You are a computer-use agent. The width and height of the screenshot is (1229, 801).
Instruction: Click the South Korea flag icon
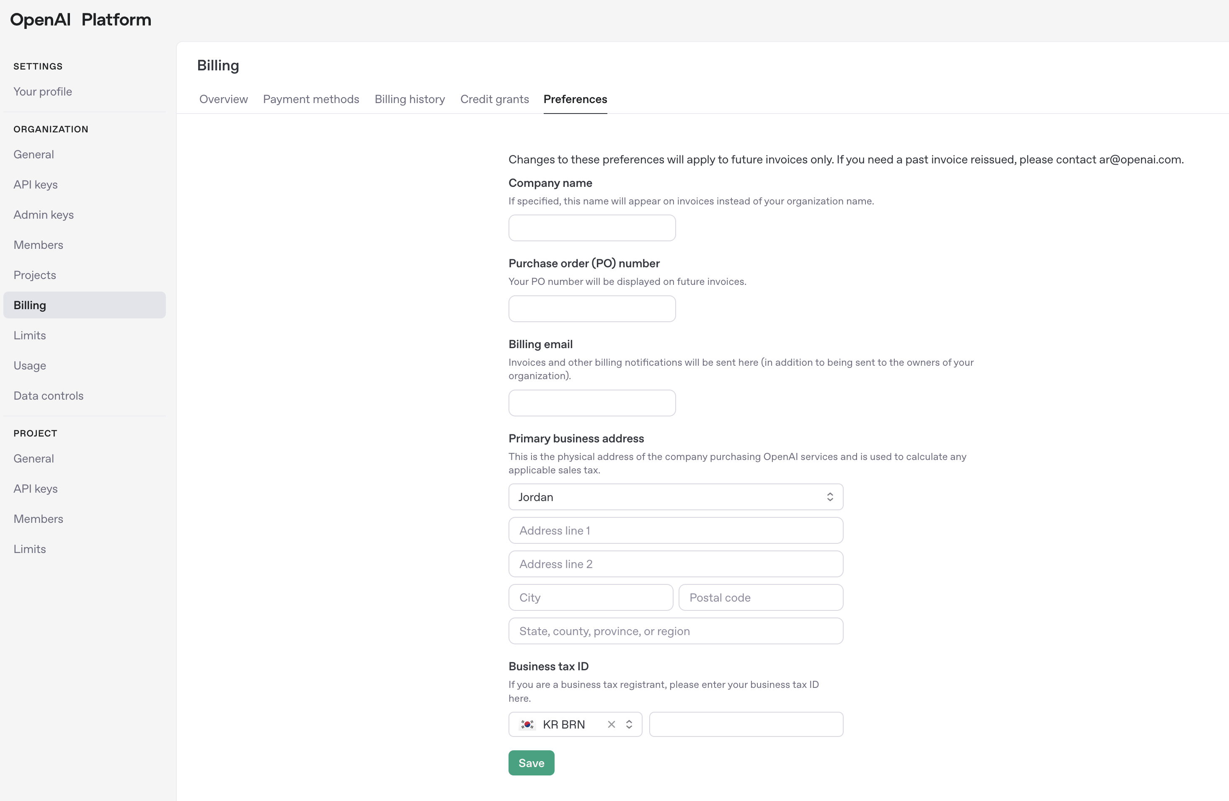[527, 724]
